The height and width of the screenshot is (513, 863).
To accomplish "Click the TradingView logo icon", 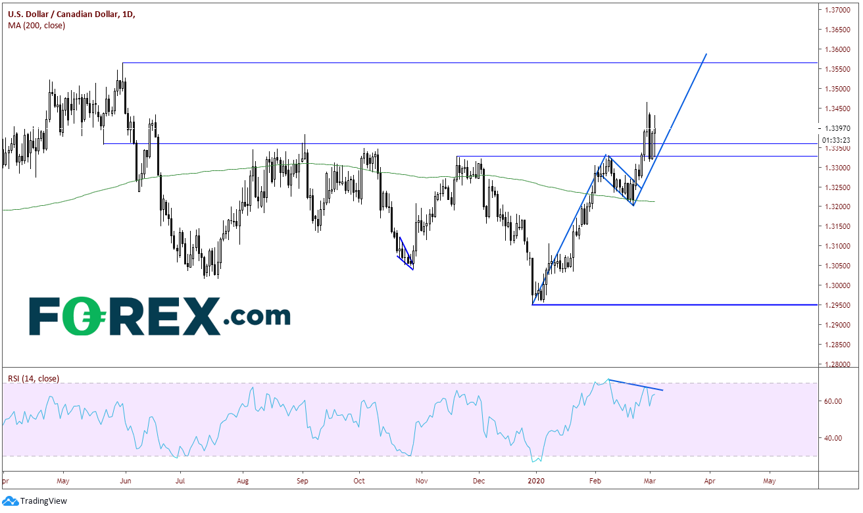I will [11, 501].
